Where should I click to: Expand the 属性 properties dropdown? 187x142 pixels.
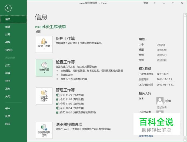tap(143, 39)
